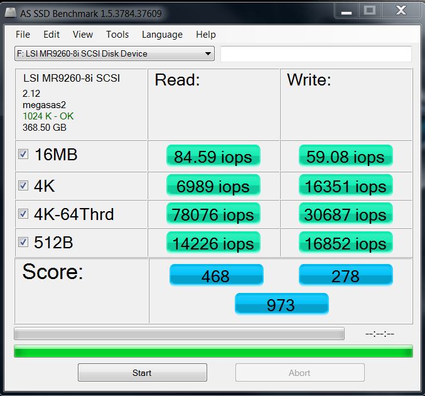Minimize the AS SSD Benchmark window
Screen dimensions: 425x396
[345, 9]
